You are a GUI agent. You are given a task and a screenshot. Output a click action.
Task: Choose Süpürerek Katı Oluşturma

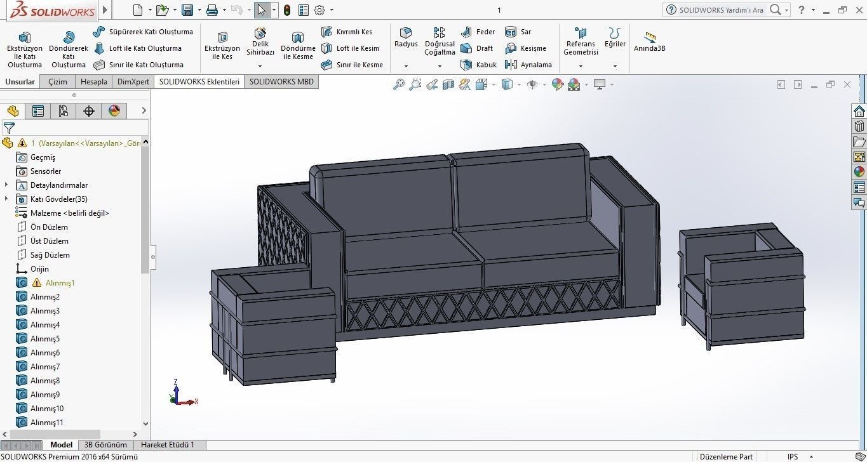click(143, 32)
